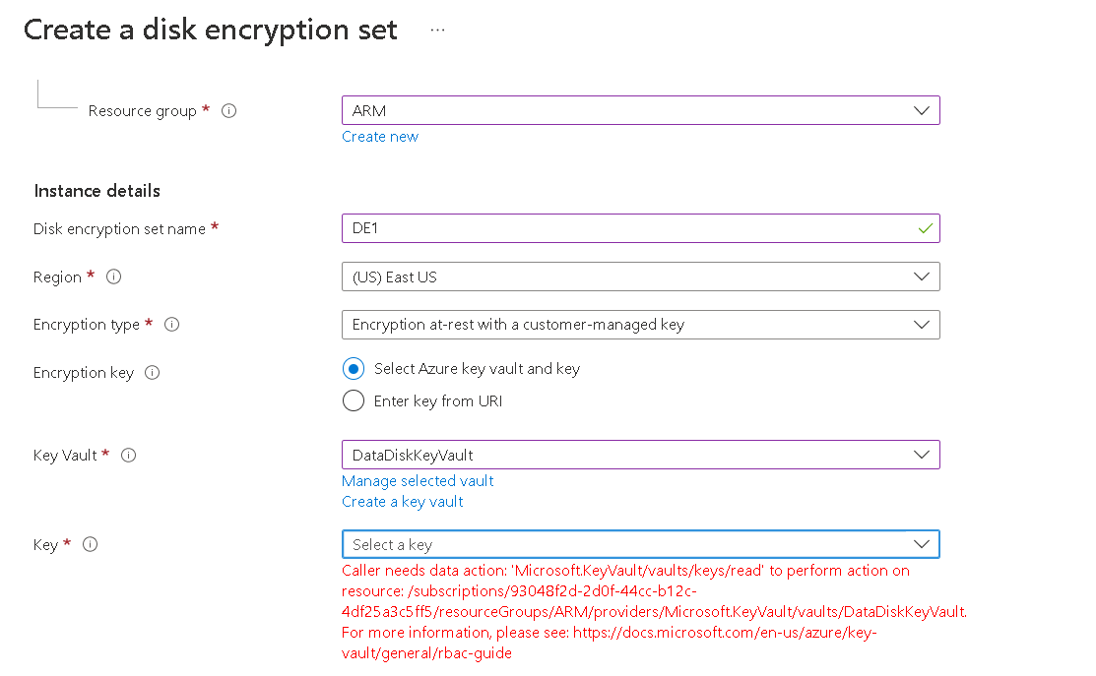1096x676 pixels.
Task: Open the DataDiskKeyVault Key Vault dropdown
Action: (641, 455)
